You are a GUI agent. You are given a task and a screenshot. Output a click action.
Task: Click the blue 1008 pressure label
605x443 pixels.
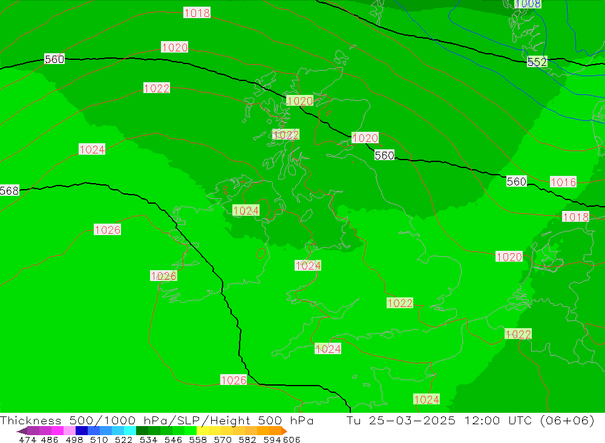pos(528,4)
